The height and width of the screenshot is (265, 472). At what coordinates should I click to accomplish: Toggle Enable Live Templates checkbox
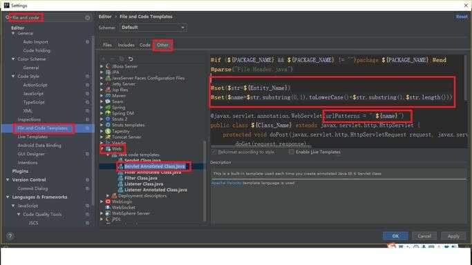(x=291, y=152)
